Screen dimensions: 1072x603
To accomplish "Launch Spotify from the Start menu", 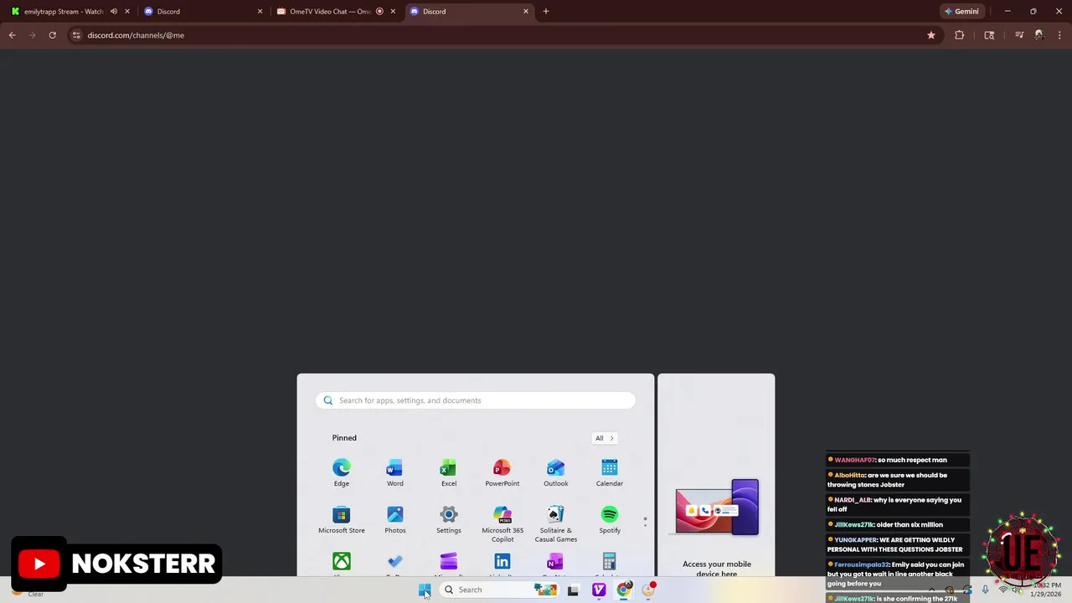I will coord(609,519).
